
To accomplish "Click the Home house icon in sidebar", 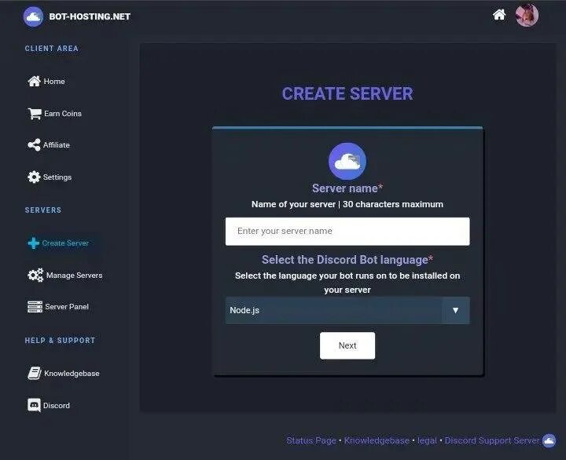I will (x=35, y=81).
